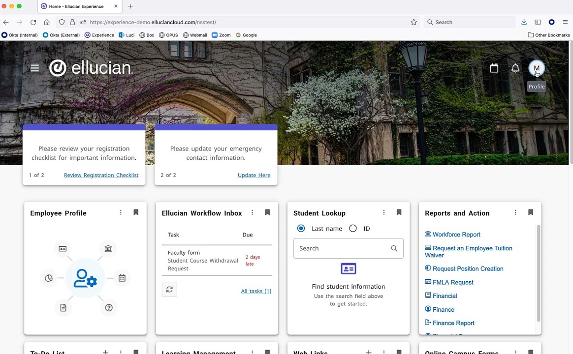
Task: Click the refresh icon in Ellucian Workflow Inbox
Action: coord(169,289)
